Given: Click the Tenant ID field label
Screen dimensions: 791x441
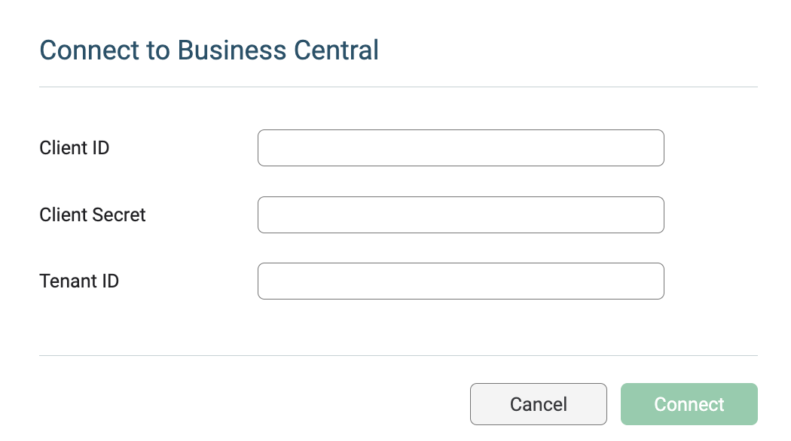Looking at the screenshot, I should pos(79,281).
